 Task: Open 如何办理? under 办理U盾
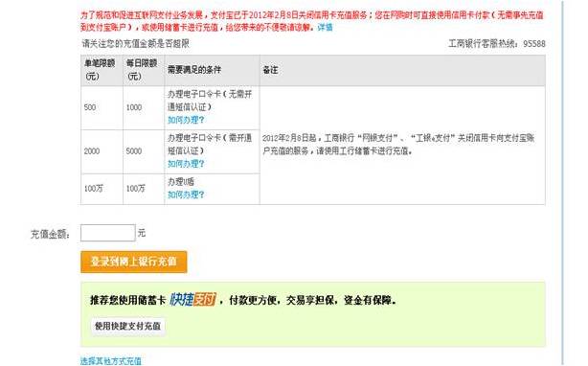(x=186, y=194)
